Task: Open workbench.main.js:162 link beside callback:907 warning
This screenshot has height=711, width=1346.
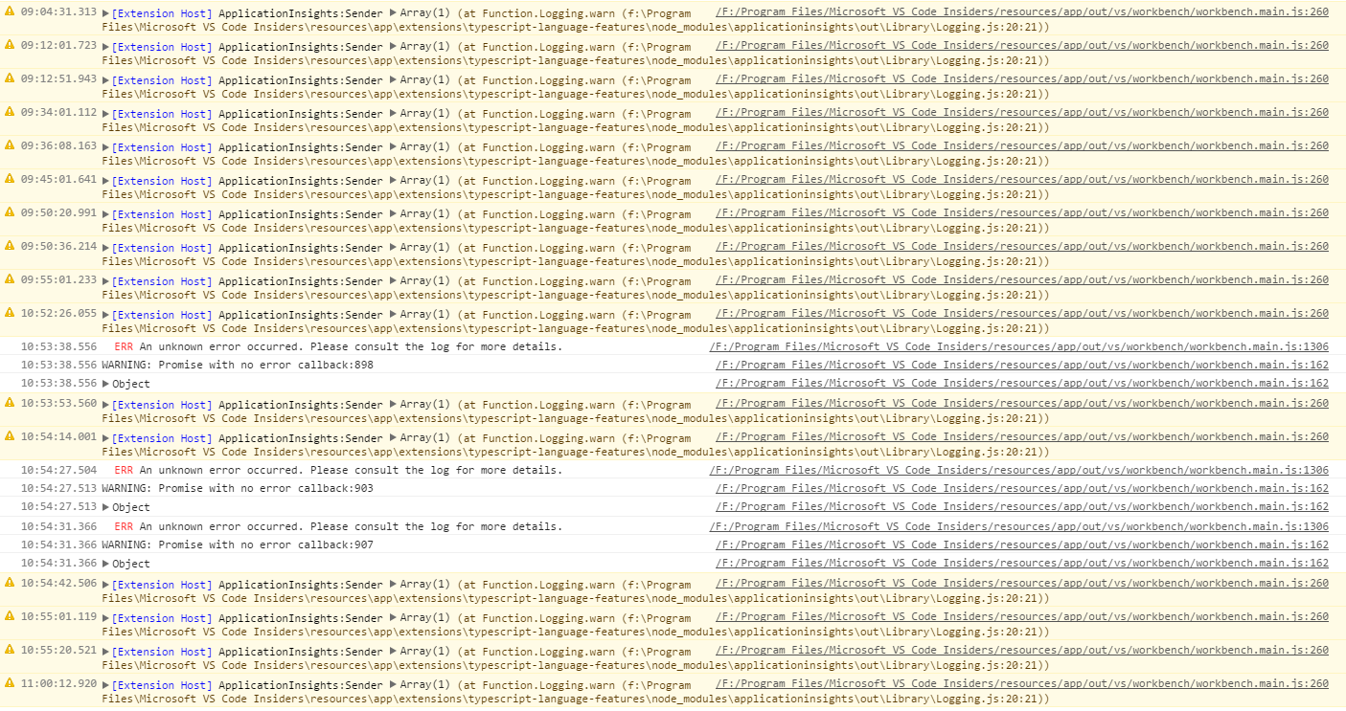Action: (x=1022, y=544)
